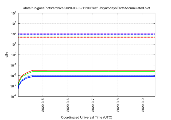Select the cSv y-axis label

pos(7,55)
